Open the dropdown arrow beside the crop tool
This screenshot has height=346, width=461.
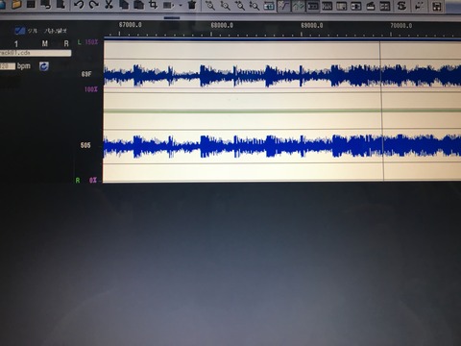tap(181, 5)
